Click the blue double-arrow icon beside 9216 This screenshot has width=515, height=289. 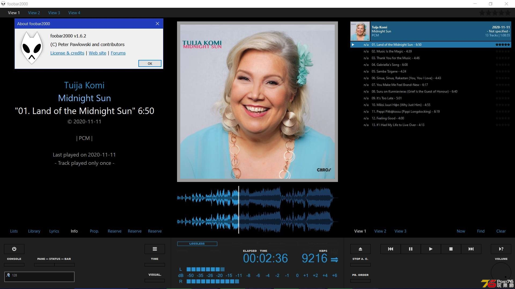334,260
